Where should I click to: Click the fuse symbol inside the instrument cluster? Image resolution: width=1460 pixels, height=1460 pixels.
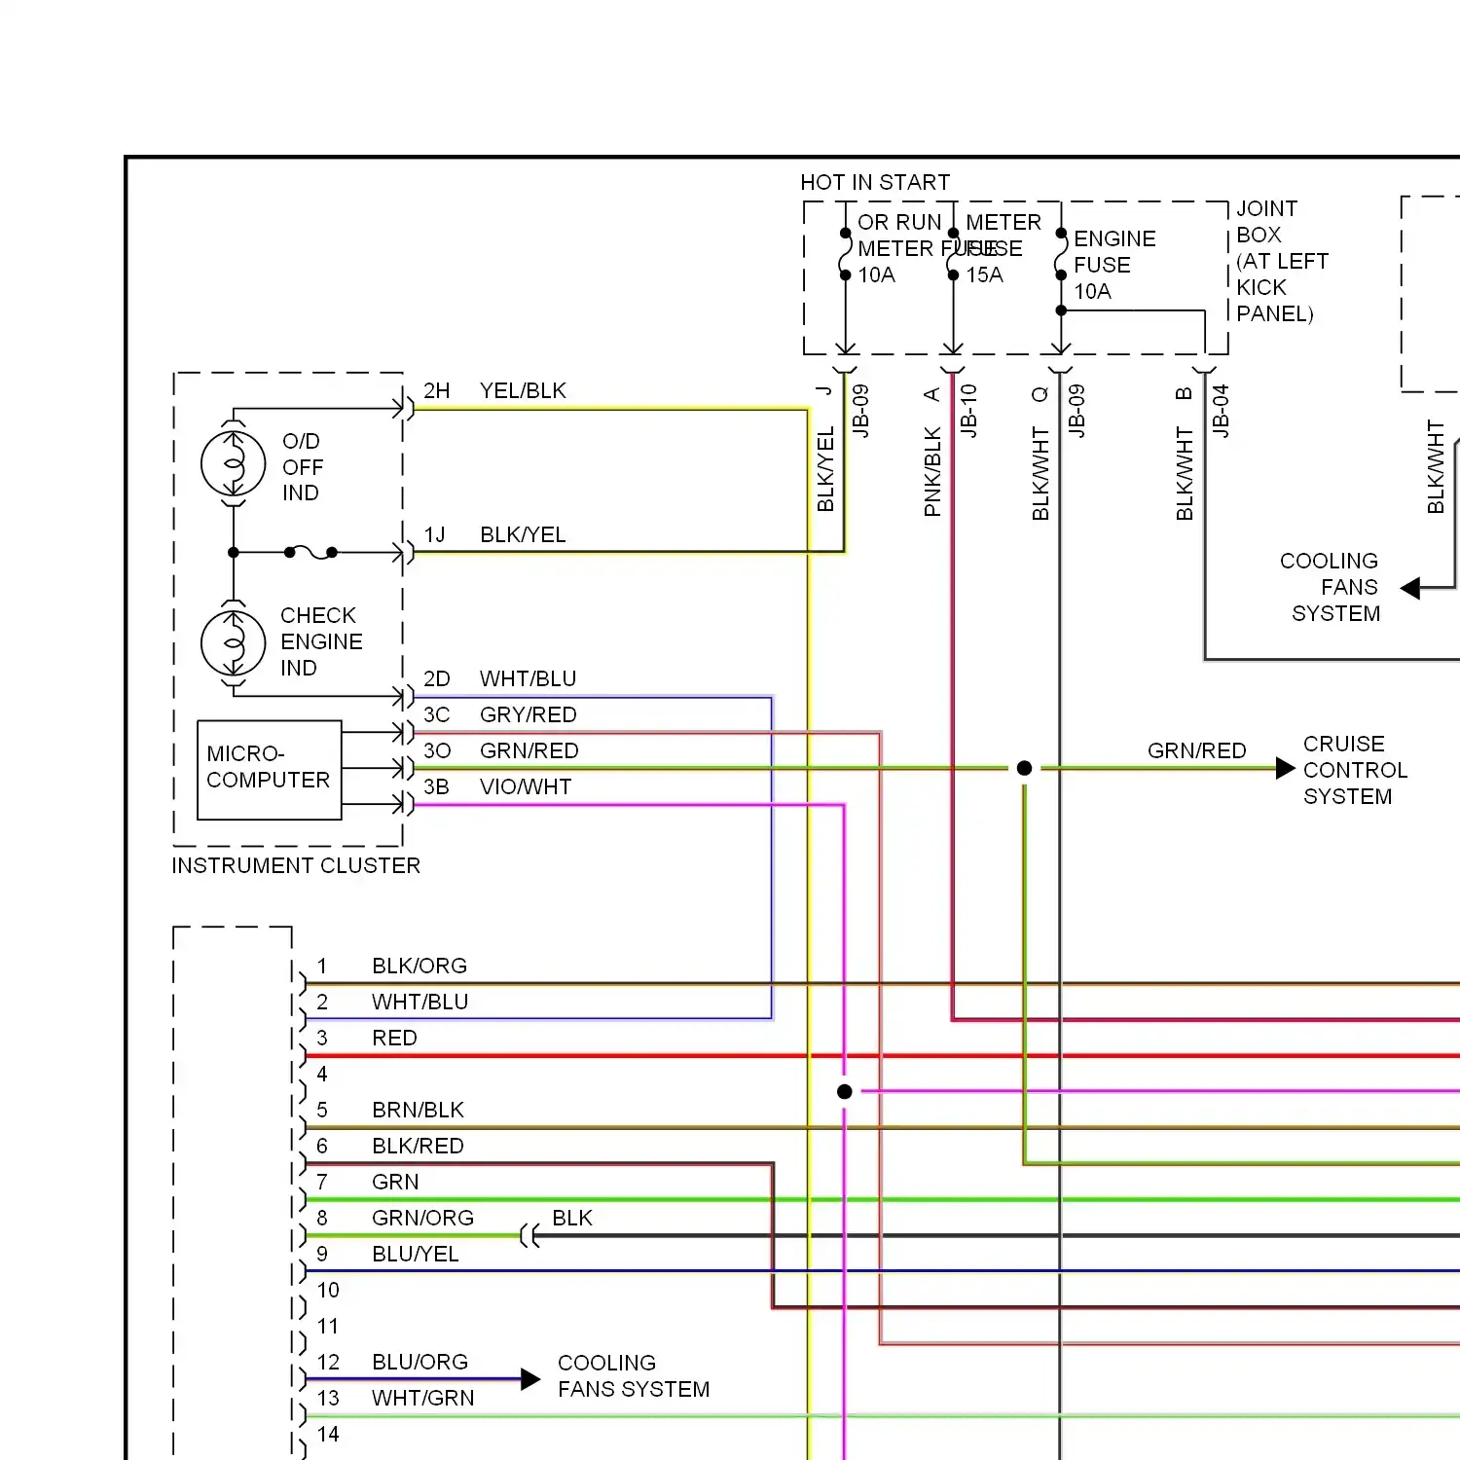point(310,552)
